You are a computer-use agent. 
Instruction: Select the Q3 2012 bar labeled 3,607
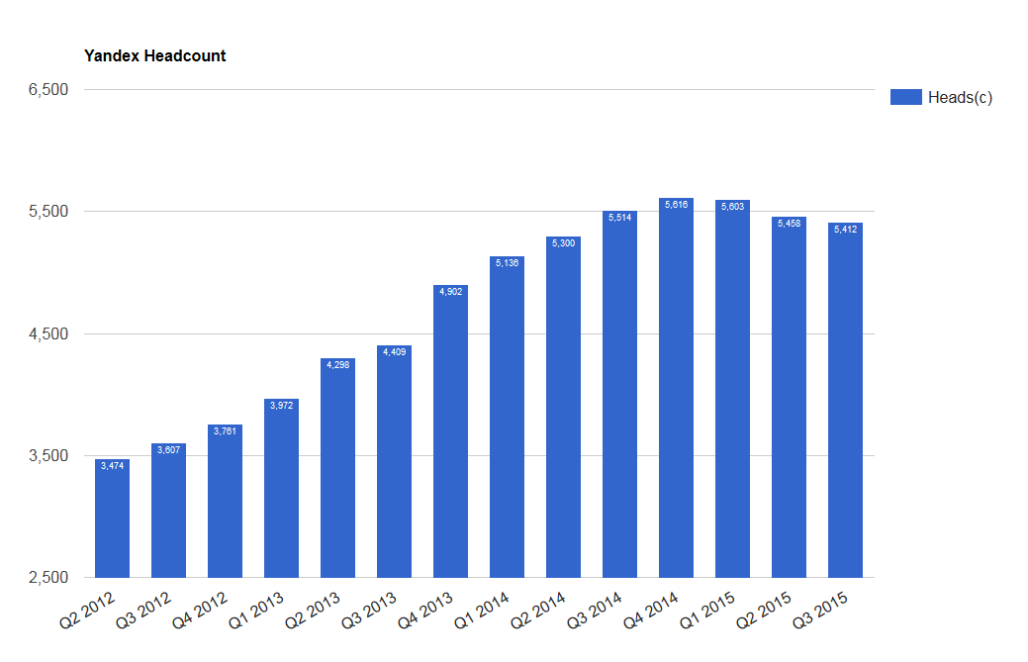coord(168,511)
